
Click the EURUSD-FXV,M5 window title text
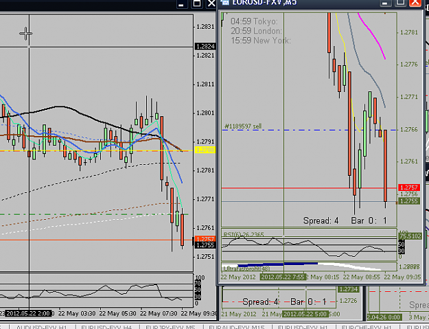pos(264,3)
